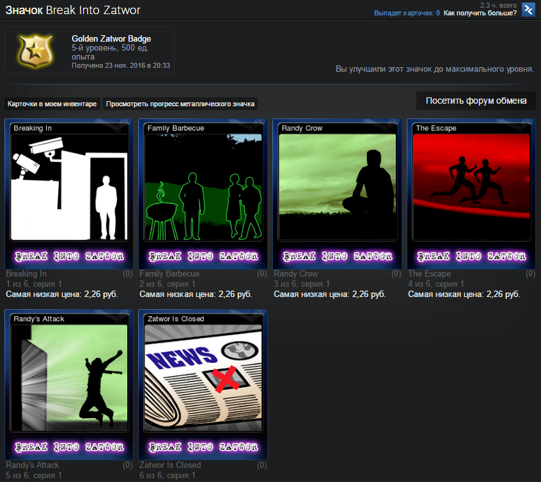Open the Zatwor Is Closed card thumbnail
This screenshot has height=482, width=541.
(x=203, y=385)
